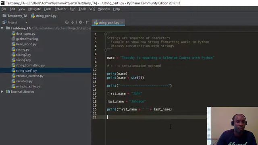This screenshot has height=145, width=258.
Task: Click string_part1.py breadcrumb in navigation bar
Action: [44, 16]
